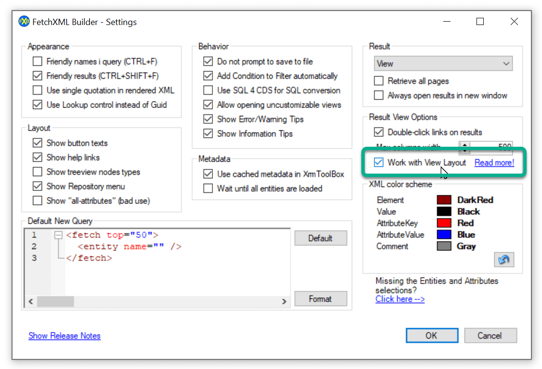This screenshot has height=369, width=542.
Task: Collapse the fetch node in the query editor
Action: [x=57, y=234]
